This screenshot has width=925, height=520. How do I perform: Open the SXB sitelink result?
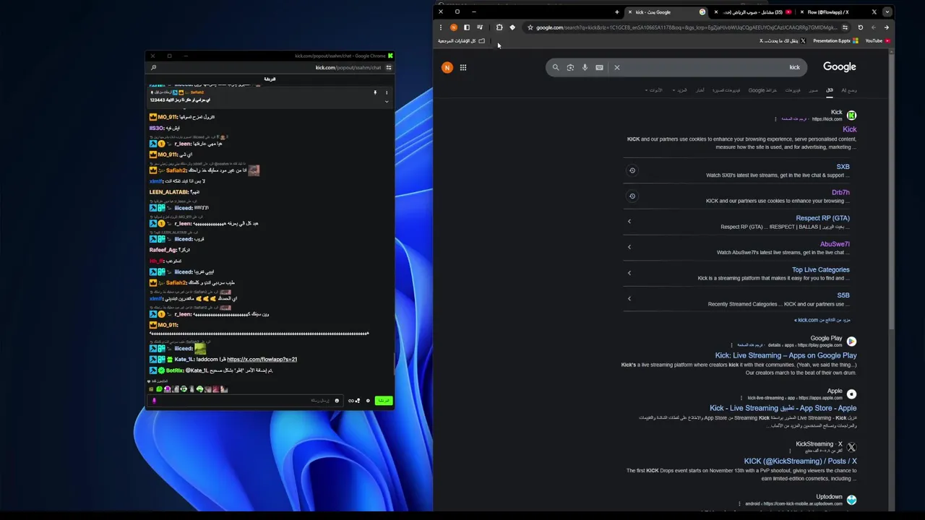coord(843,167)
